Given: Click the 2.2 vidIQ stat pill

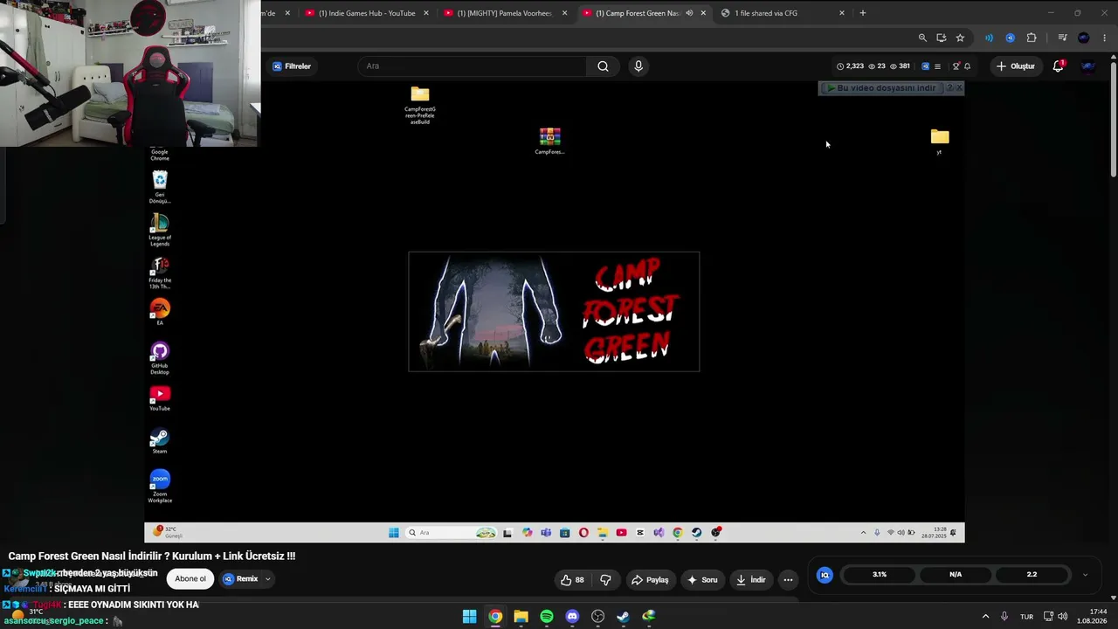Looking at the screenshot, I should 1032,575.
